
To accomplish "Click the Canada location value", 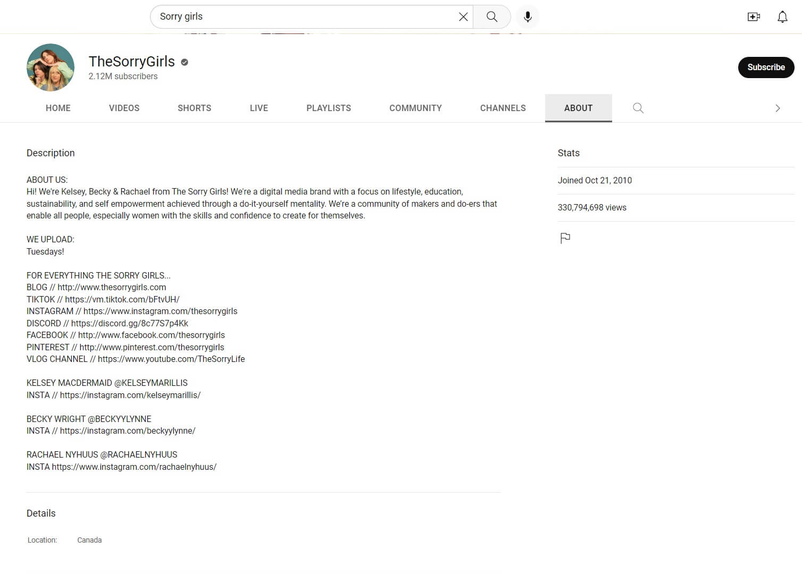I will point(89,540).
